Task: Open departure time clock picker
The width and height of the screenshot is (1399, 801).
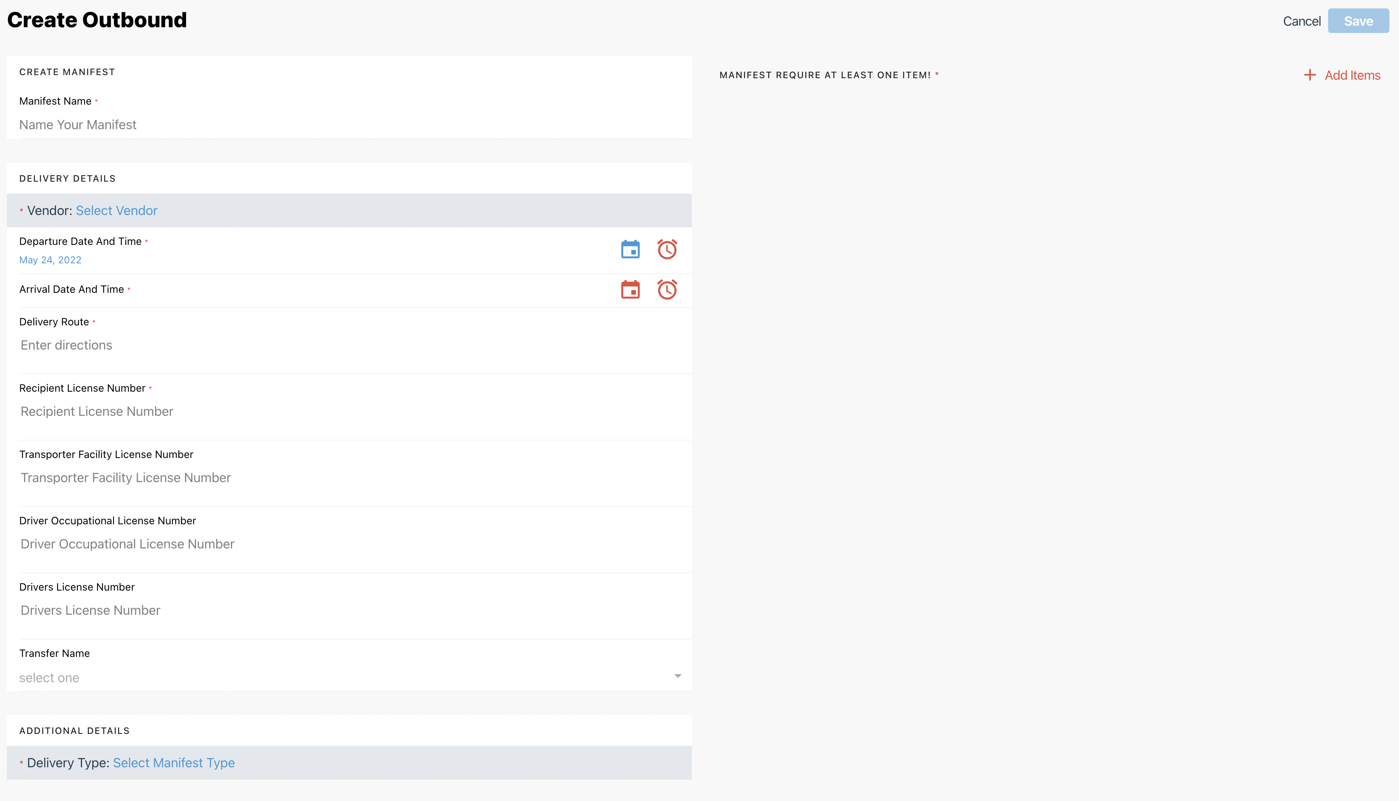Action: 667,249
